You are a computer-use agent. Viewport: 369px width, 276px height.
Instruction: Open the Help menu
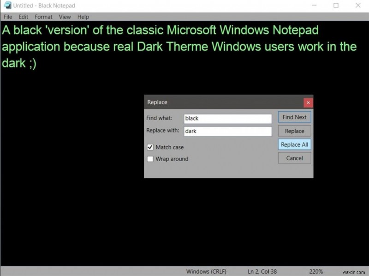pyautogui.click(x=83, y=17)
